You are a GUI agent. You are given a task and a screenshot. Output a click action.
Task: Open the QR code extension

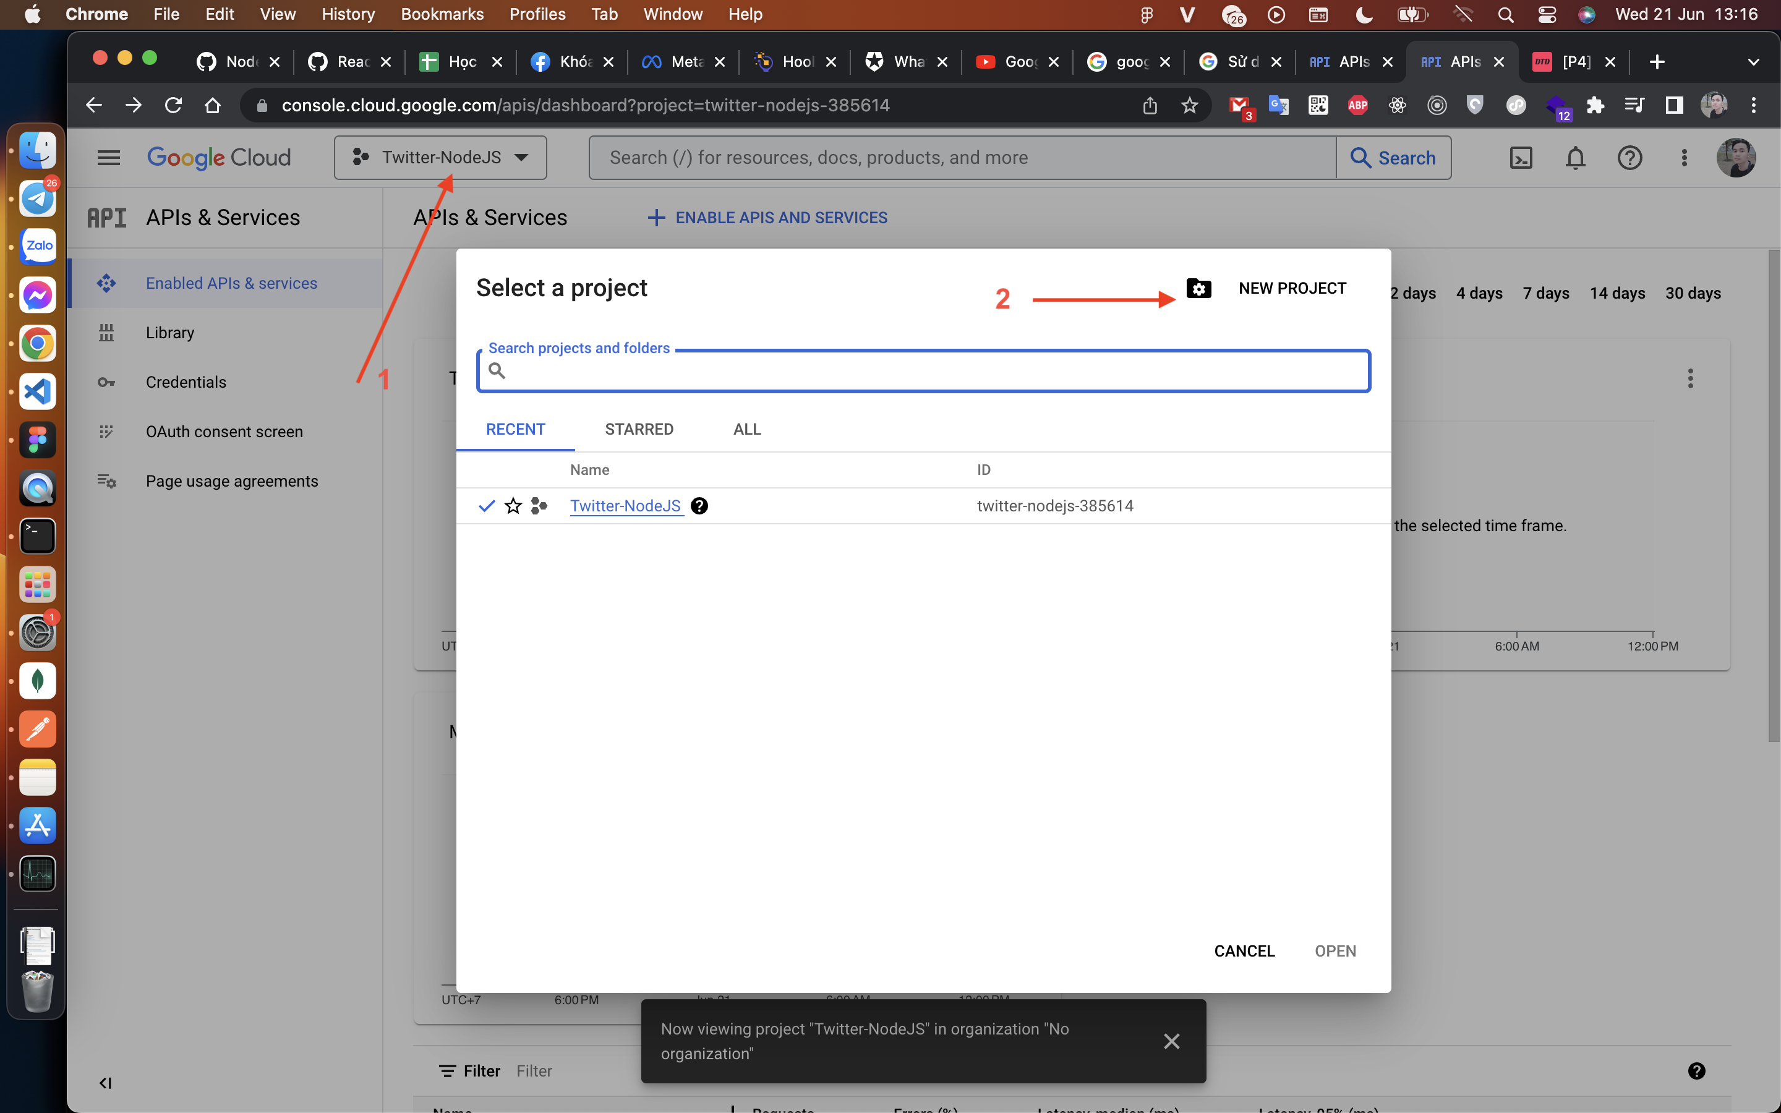tap(1318, 105)
